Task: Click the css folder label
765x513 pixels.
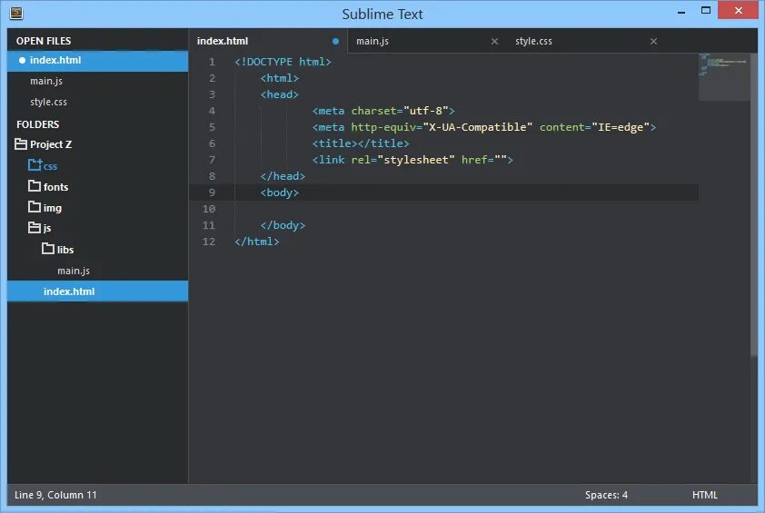Action: (x=50, y=166)
